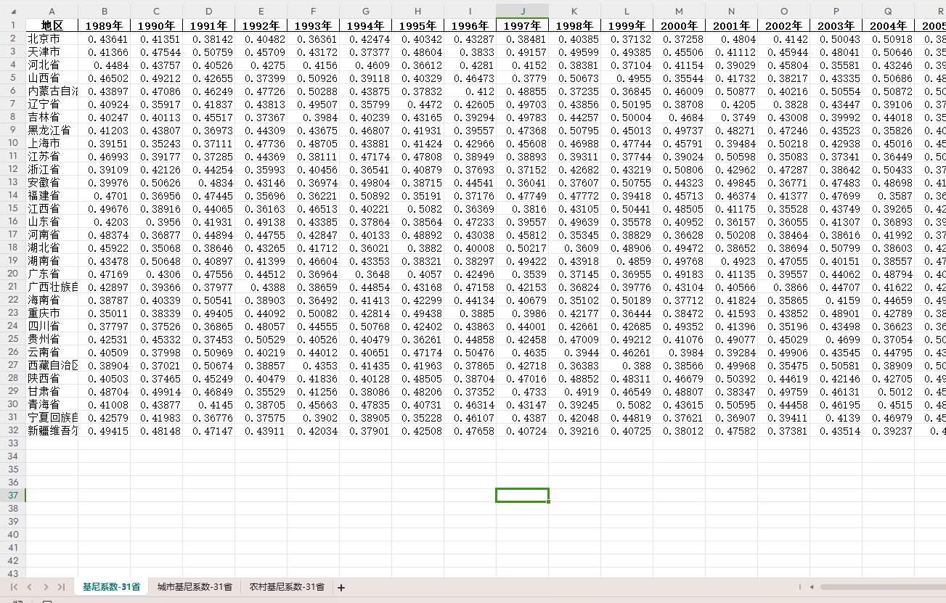Click cell value 0.388 in 西藏 row
This screenshot has width=946, height=603.
(x=627, y=364)
